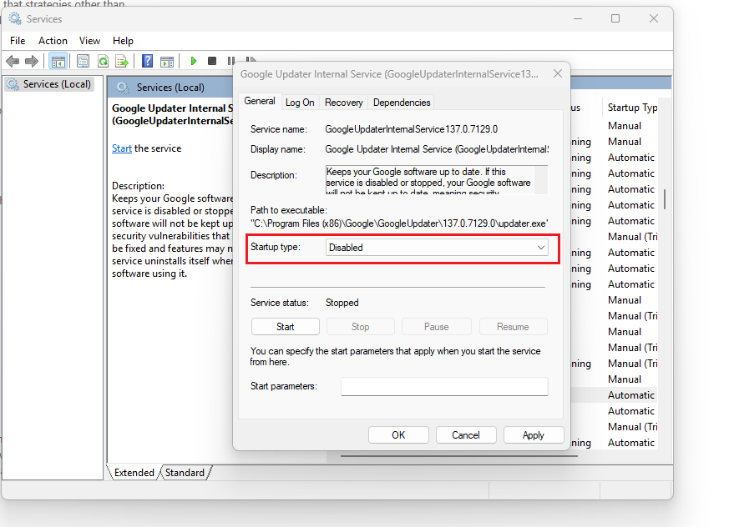Open Properties via the toolbar icon
The height and width of the screenshot is (527, 729).
84,61
